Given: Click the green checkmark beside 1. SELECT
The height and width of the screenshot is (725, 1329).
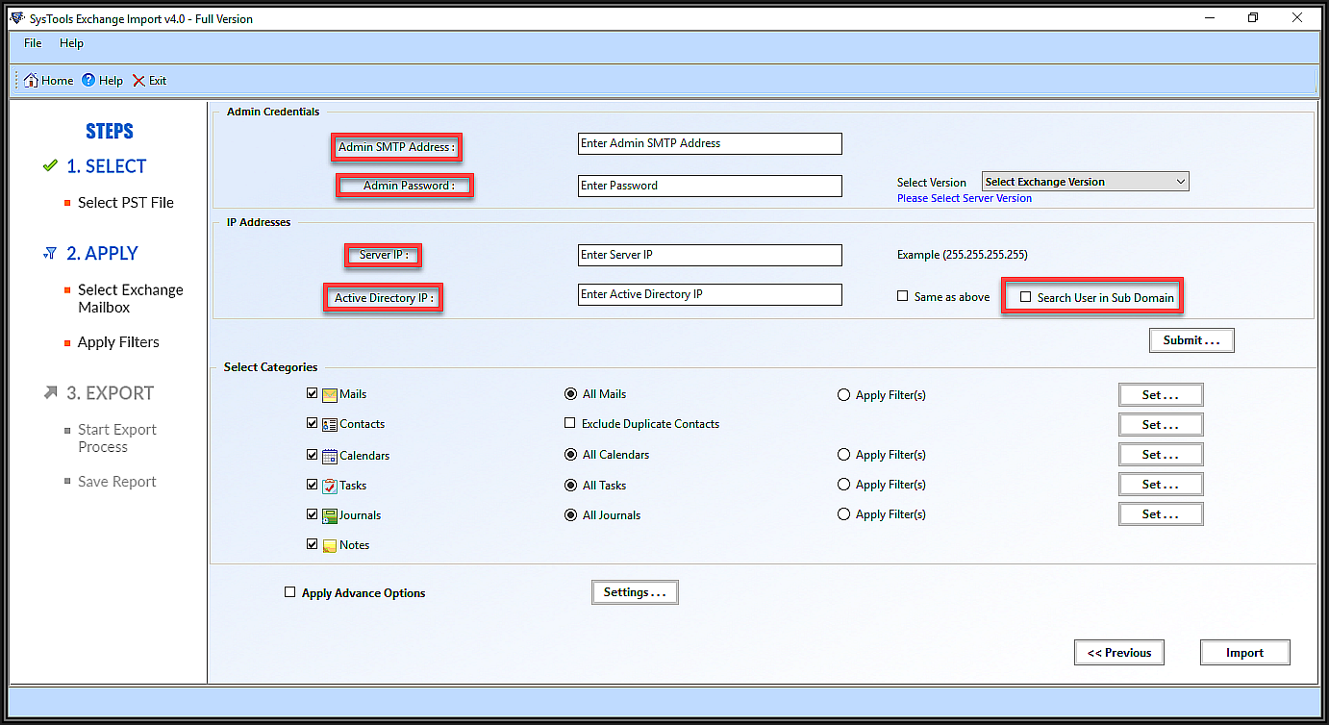Looking at the screenshot, I should click(50, 166).
